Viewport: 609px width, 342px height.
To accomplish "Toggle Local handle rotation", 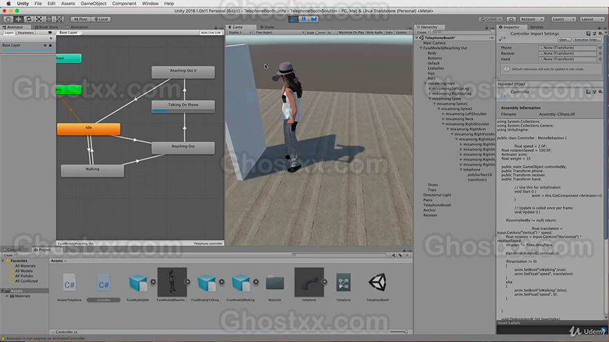I will pos(101,19).
